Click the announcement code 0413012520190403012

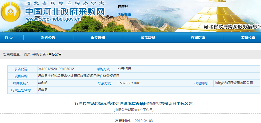56,69
